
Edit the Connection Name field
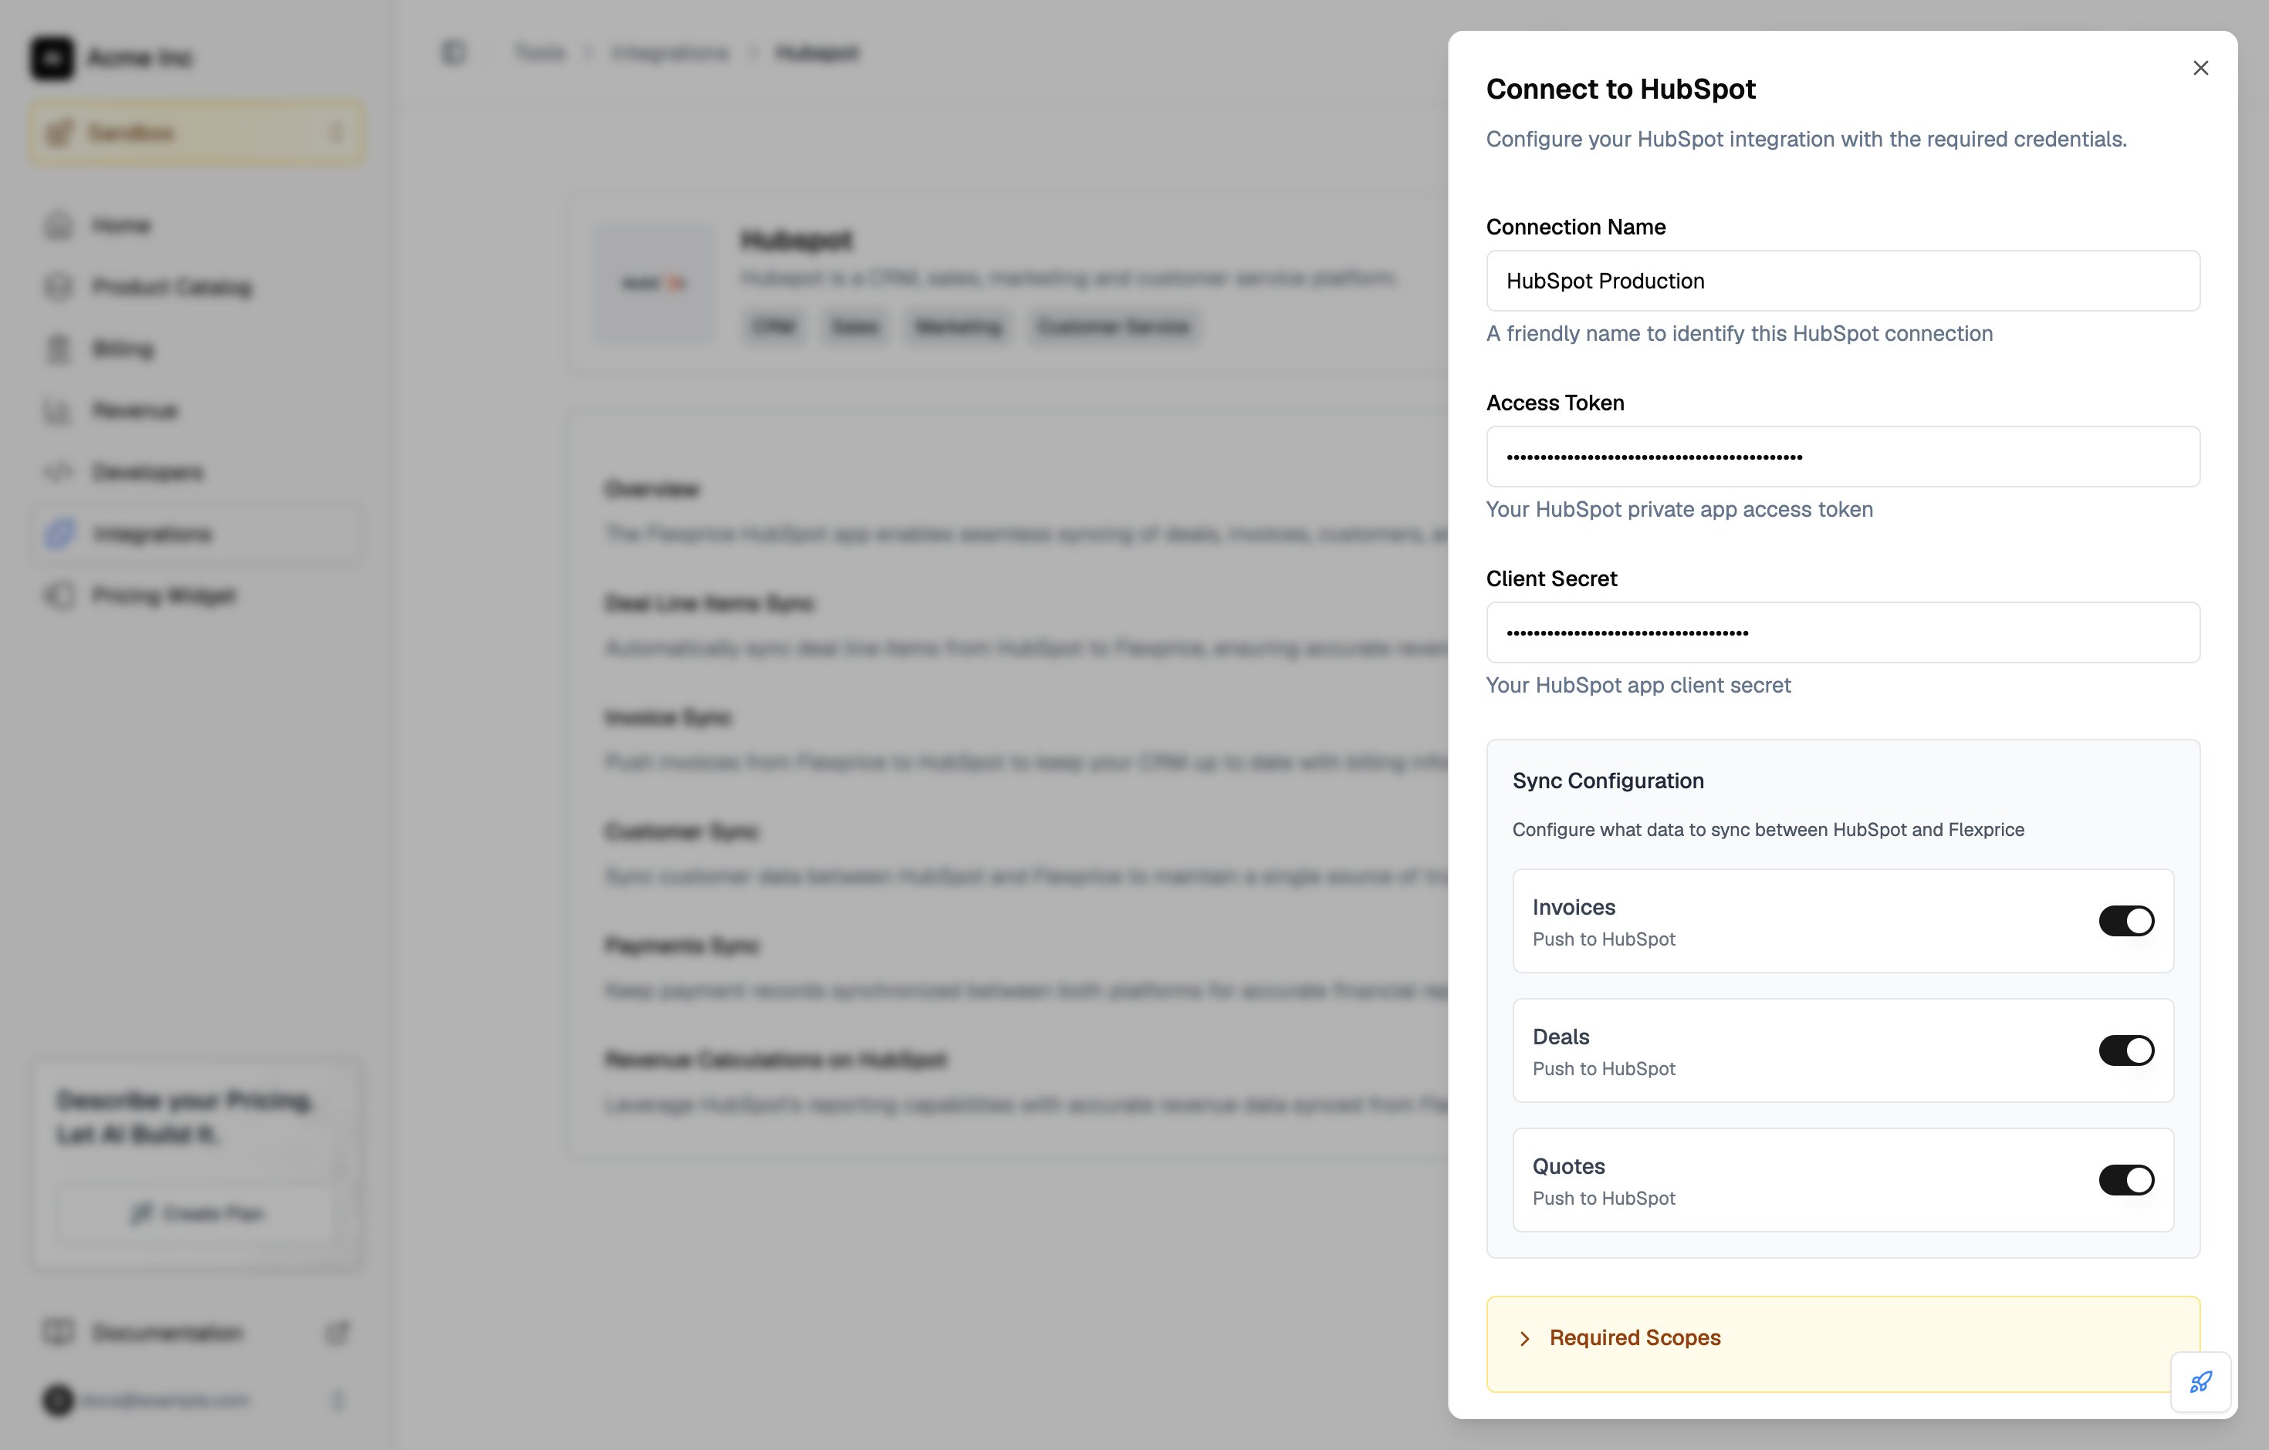click(1842, 281)
